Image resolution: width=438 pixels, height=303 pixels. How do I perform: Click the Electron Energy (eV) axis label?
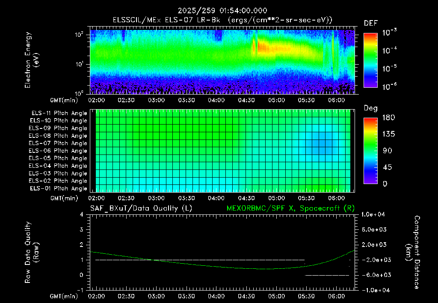click(32, 60)
